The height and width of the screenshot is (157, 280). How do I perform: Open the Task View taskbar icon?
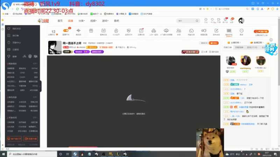click(68, 154)
